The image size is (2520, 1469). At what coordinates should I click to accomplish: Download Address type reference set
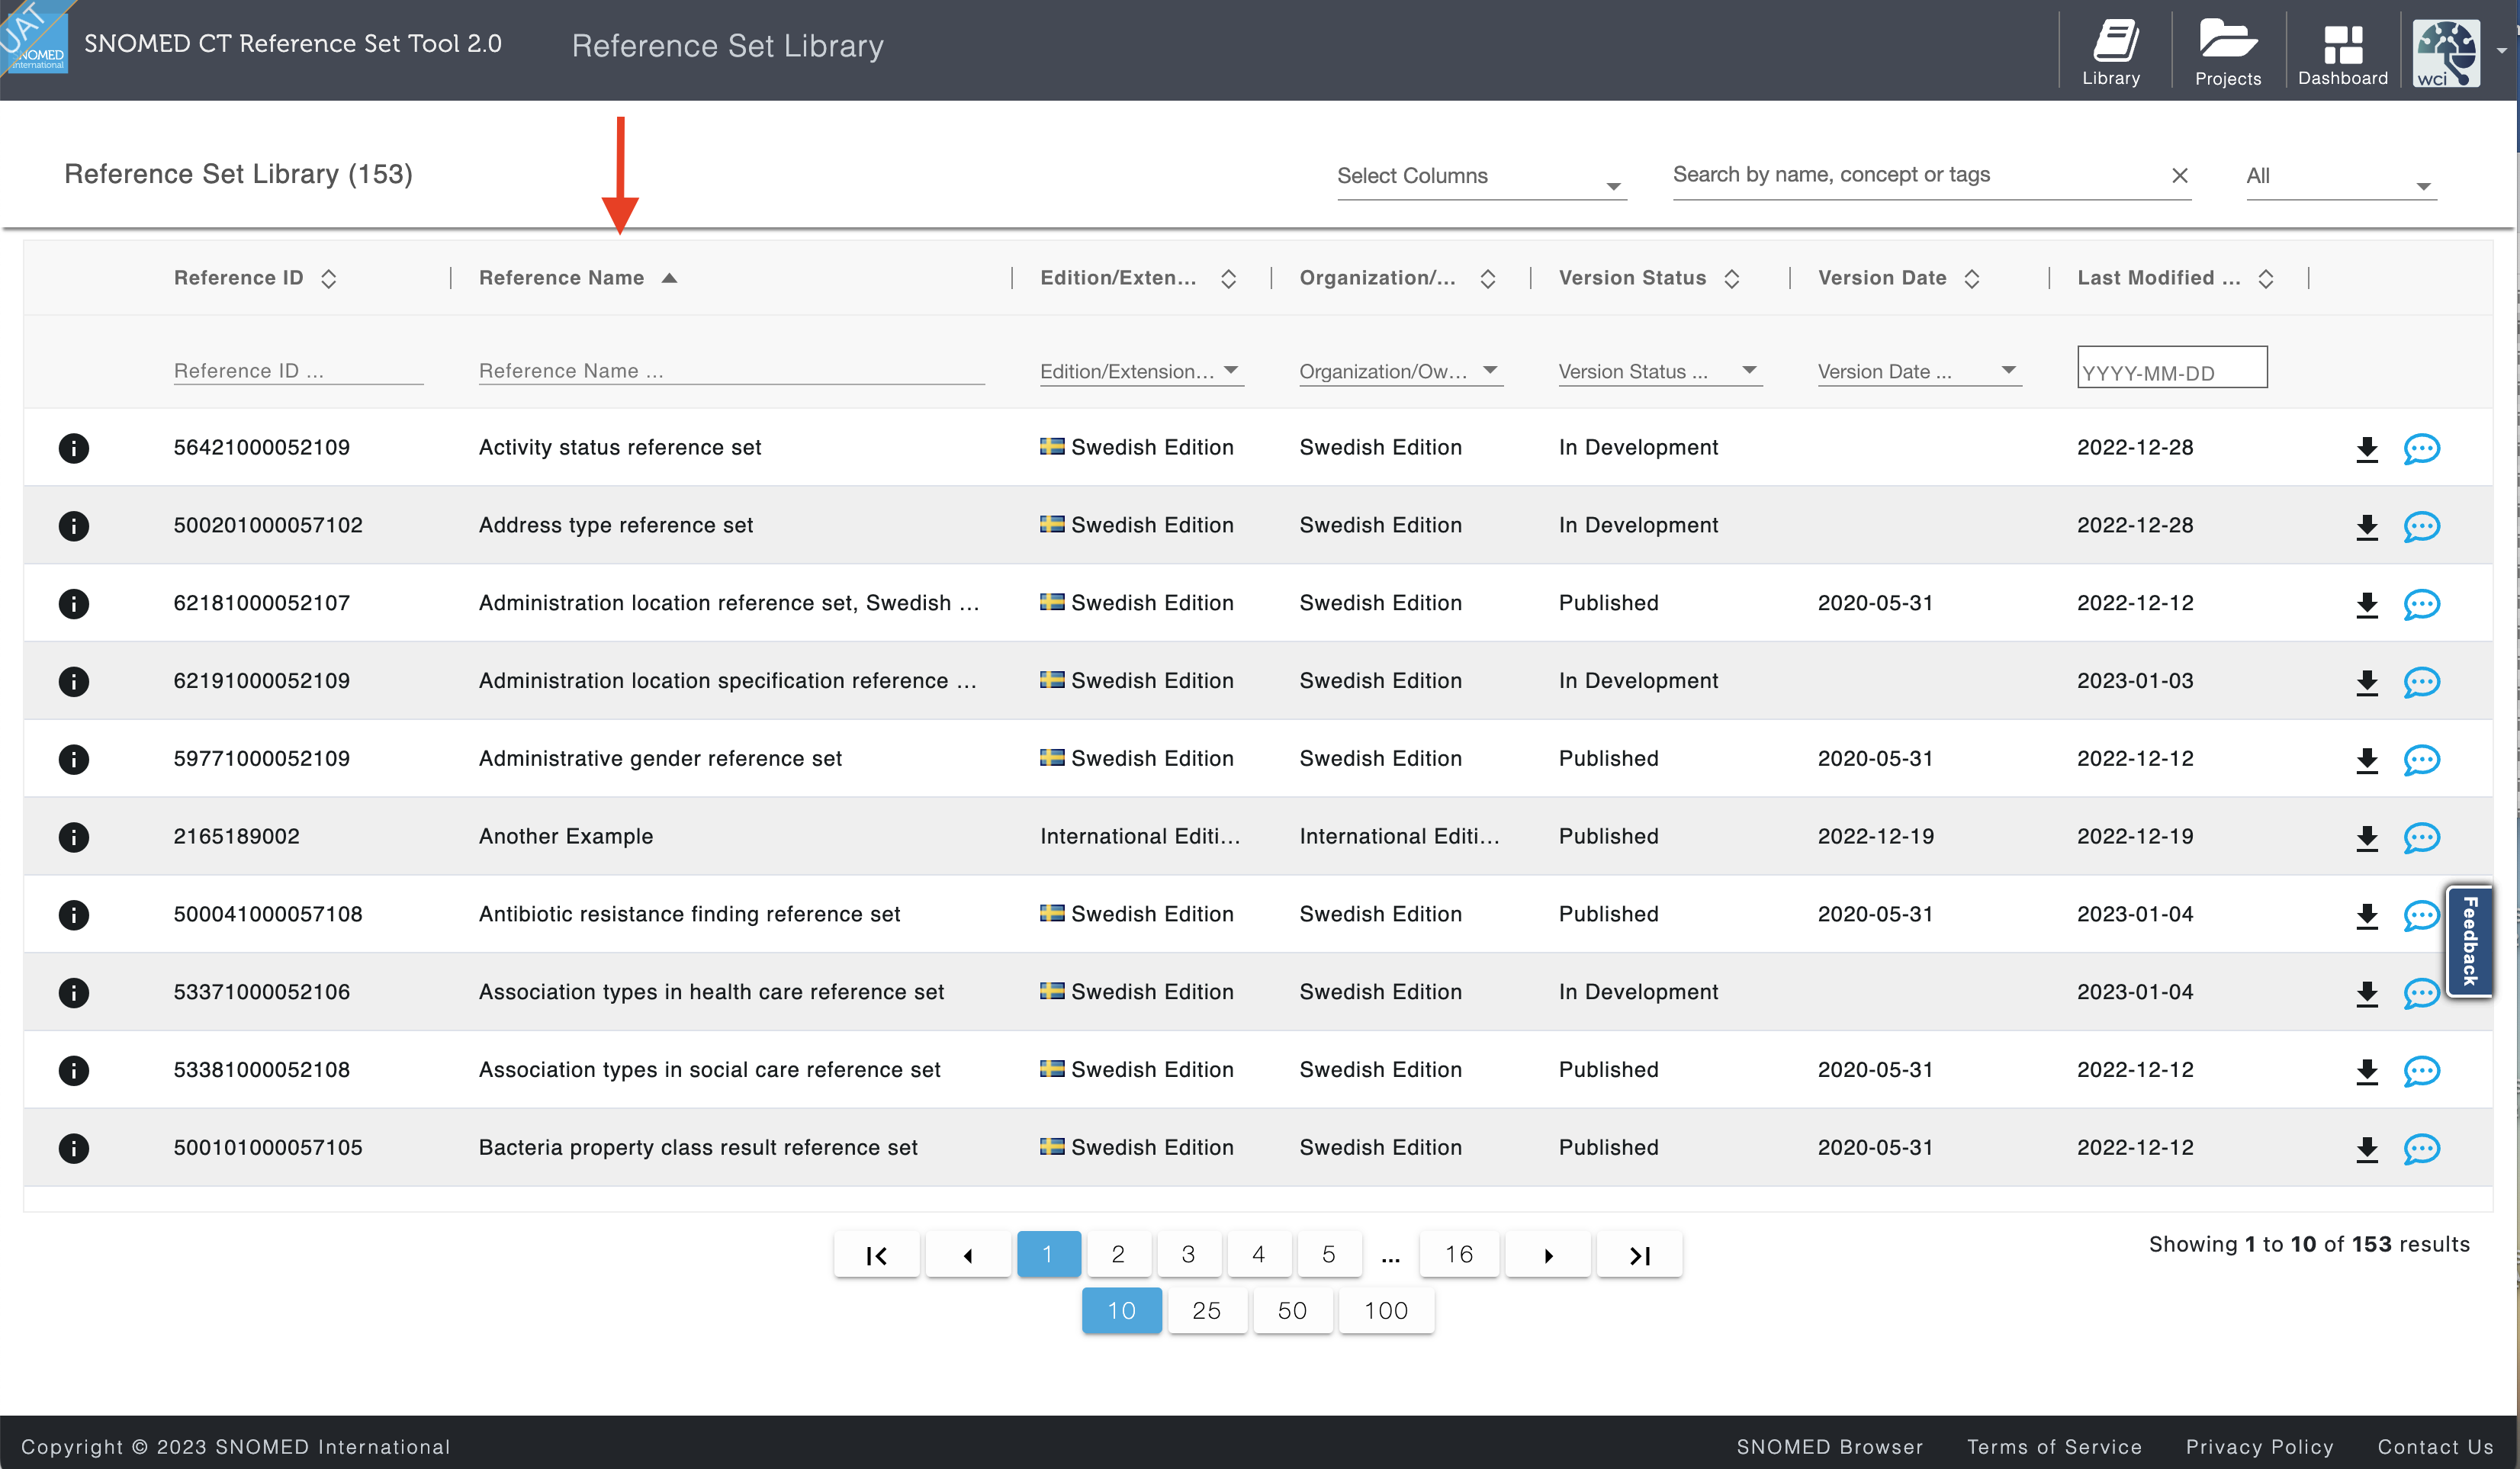click(x=2366, y=527)
